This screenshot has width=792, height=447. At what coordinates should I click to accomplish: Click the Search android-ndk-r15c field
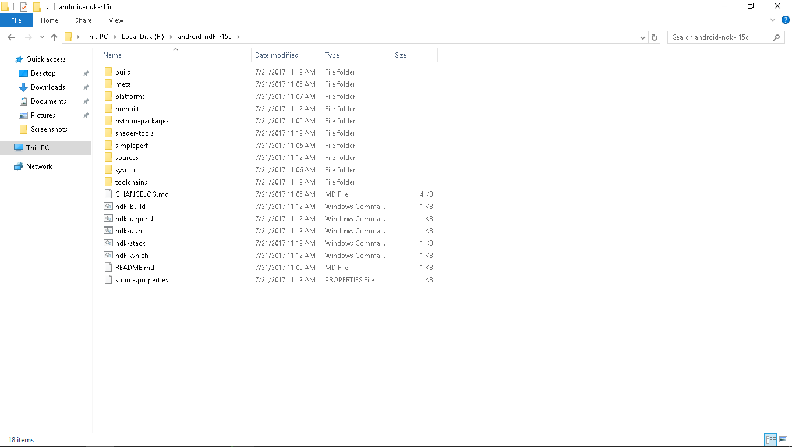720,37
